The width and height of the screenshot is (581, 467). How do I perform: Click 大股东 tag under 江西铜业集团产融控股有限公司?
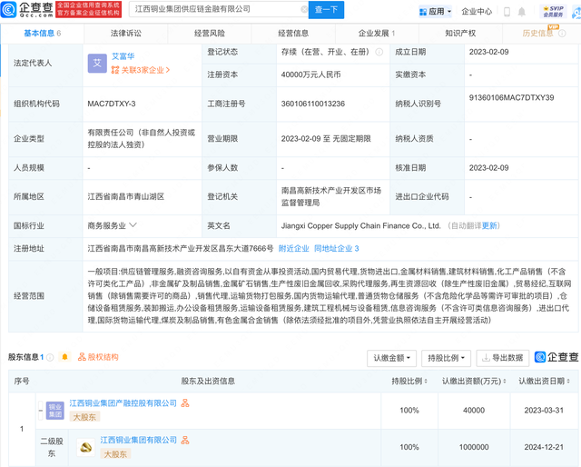pyautogui.click(x=84, y=417)
